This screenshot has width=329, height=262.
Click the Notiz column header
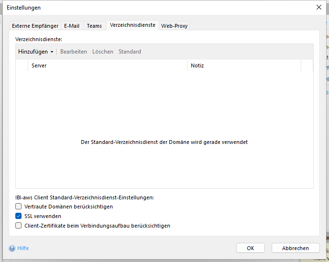tap(244, 65)
